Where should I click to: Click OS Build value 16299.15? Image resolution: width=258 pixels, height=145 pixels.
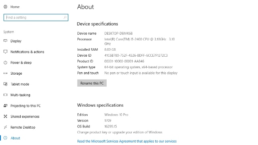tap(111, 126)
